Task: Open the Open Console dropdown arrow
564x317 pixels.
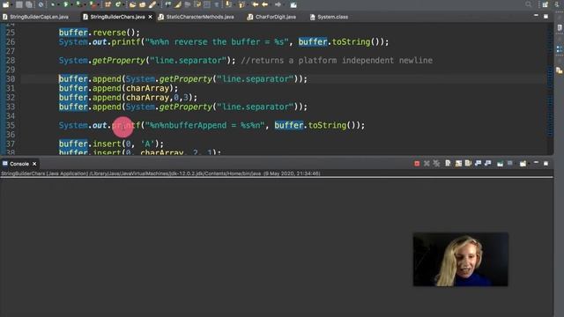Action: pyautogui.click(x=529, y=164)
